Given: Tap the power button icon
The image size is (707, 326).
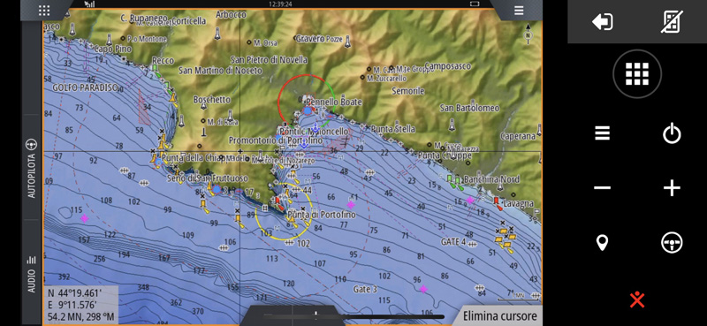Looking at the screenshot, I should pos(672,134).
